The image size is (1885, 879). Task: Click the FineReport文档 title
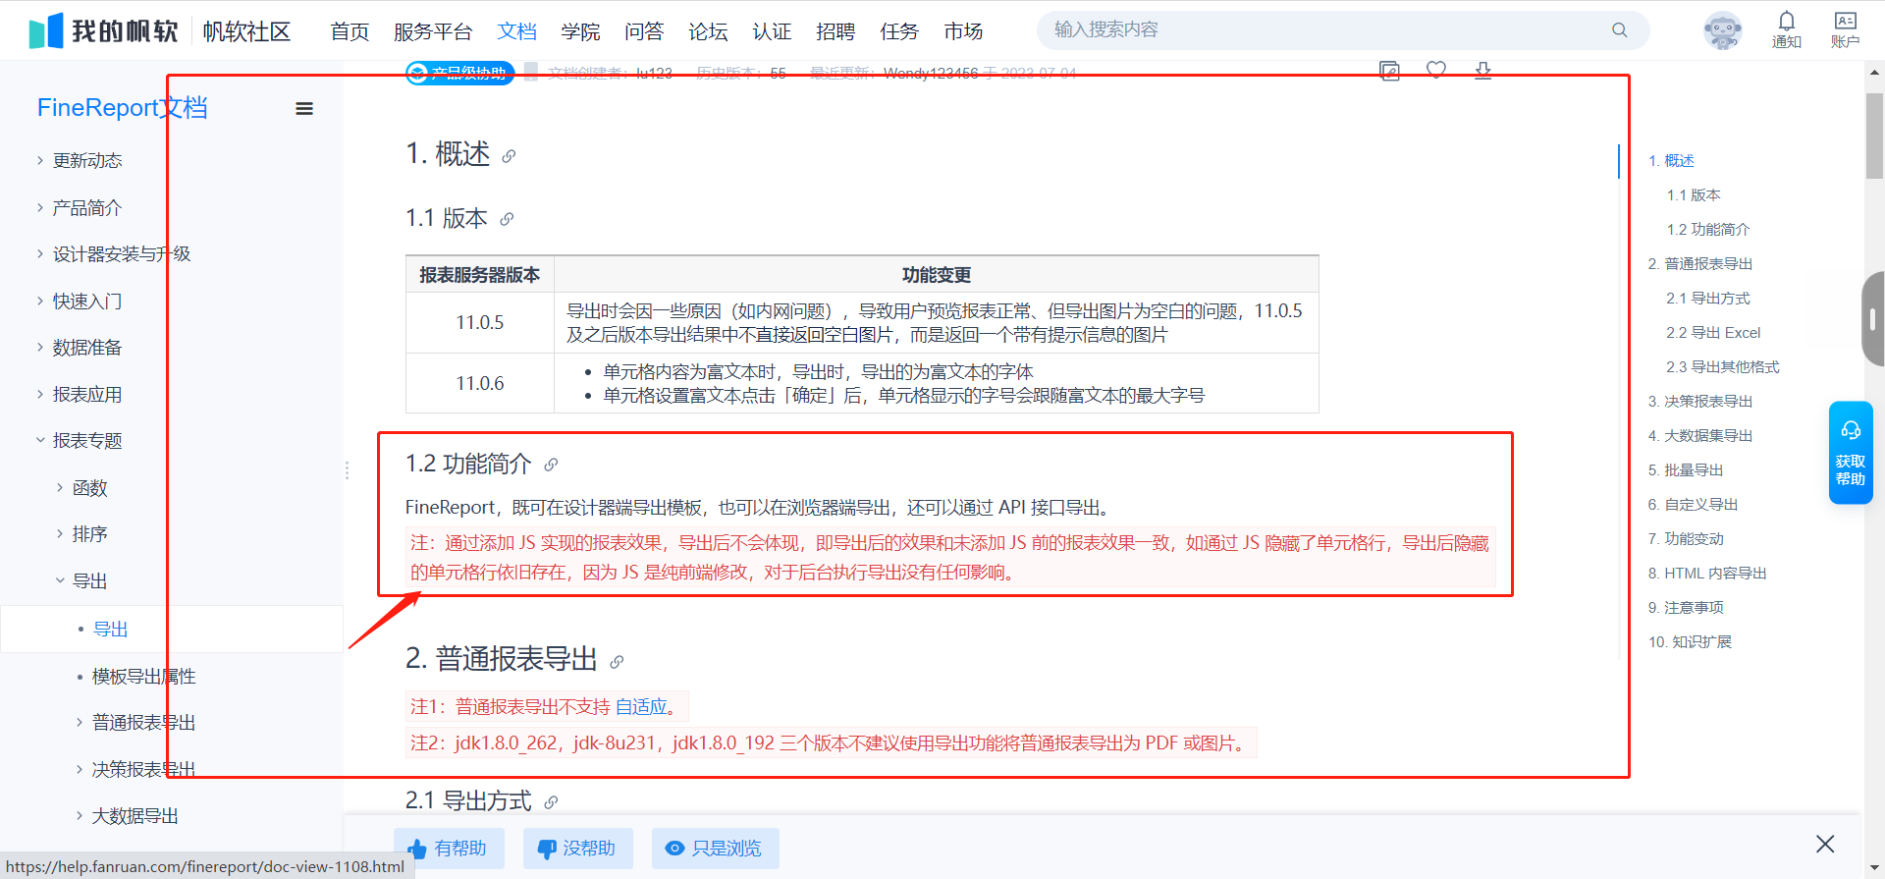(x=122, y=108)
